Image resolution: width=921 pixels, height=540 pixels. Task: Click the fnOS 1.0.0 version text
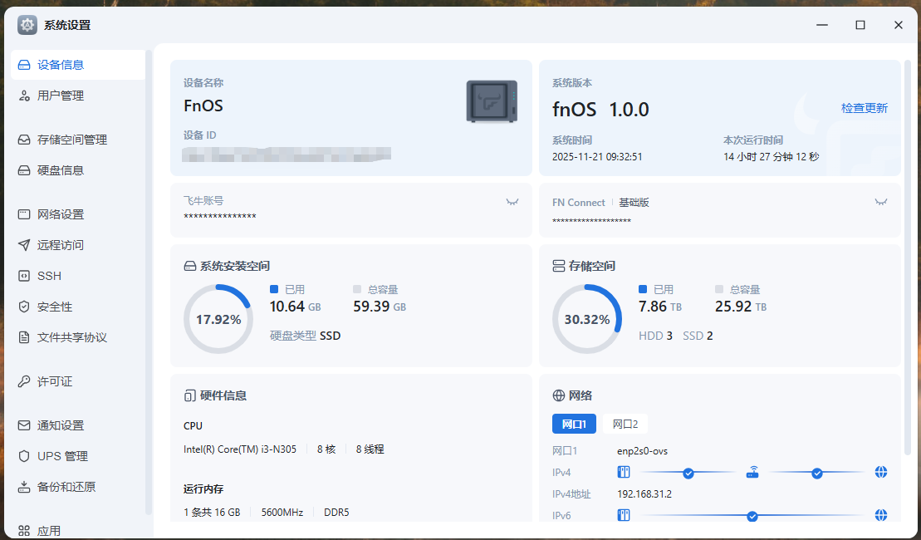tap(600, 110)
